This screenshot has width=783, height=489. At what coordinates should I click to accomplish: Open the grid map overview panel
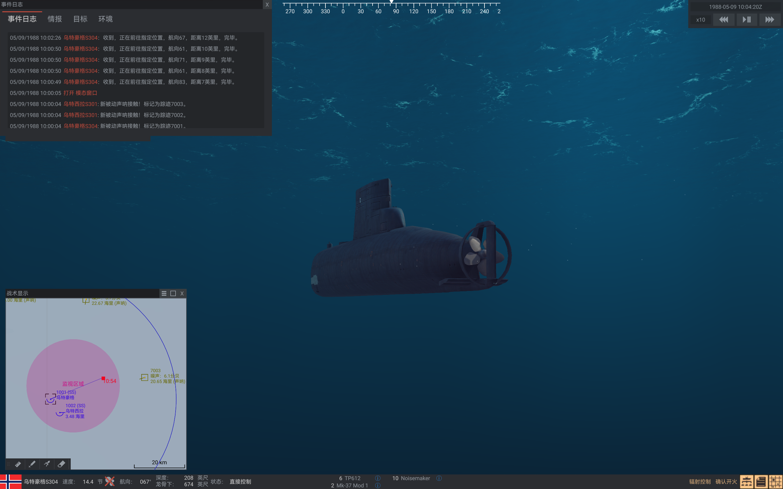tap(776, 481)
